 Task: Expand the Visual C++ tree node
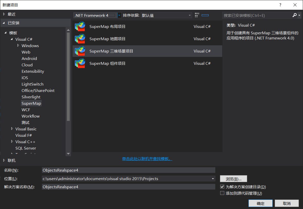click(12, 141)
